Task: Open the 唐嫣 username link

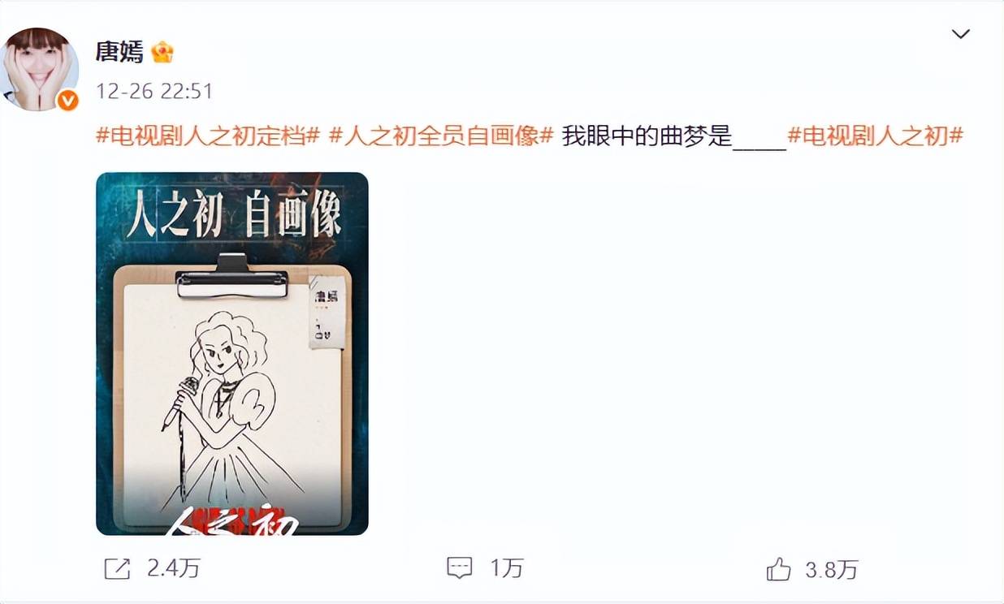Action: (119, 52)
